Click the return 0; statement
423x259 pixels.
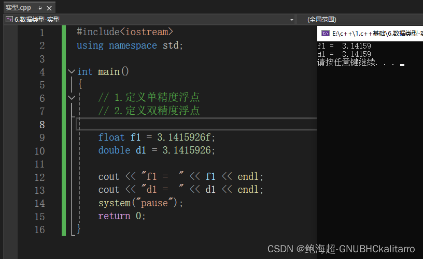122,216
